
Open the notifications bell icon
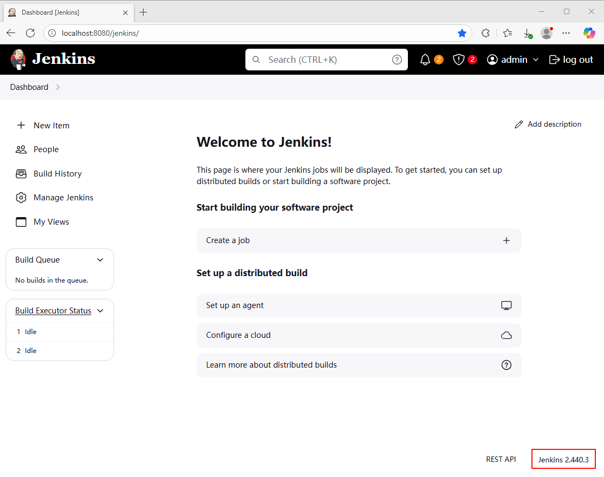425,60
